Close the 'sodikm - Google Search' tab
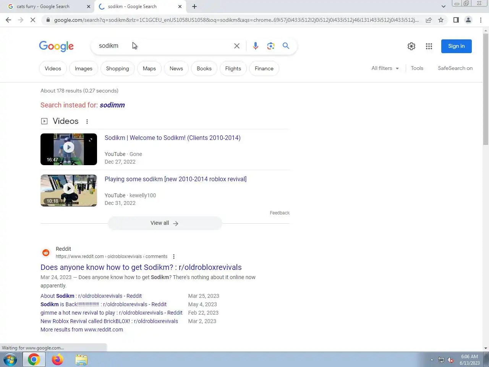 180,6
